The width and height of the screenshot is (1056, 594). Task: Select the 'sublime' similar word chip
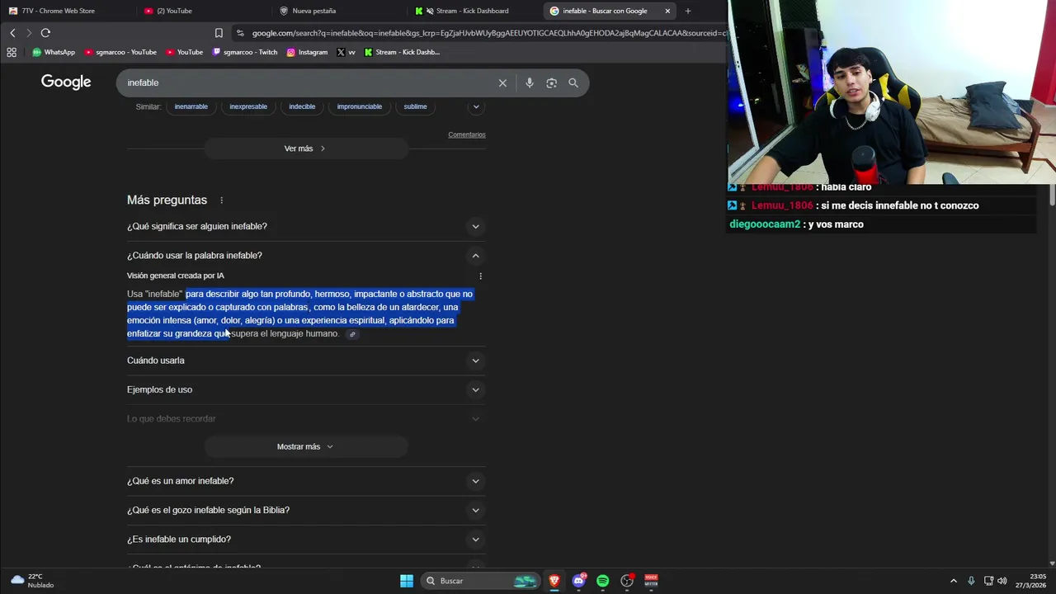(415, 106)
